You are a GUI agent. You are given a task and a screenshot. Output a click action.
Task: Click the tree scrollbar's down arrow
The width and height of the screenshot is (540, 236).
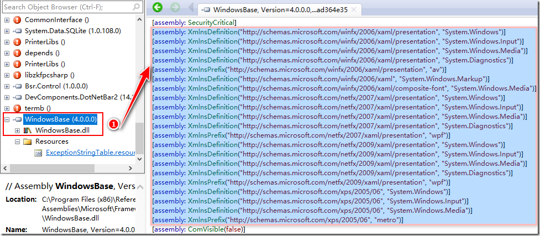(139, 159)
